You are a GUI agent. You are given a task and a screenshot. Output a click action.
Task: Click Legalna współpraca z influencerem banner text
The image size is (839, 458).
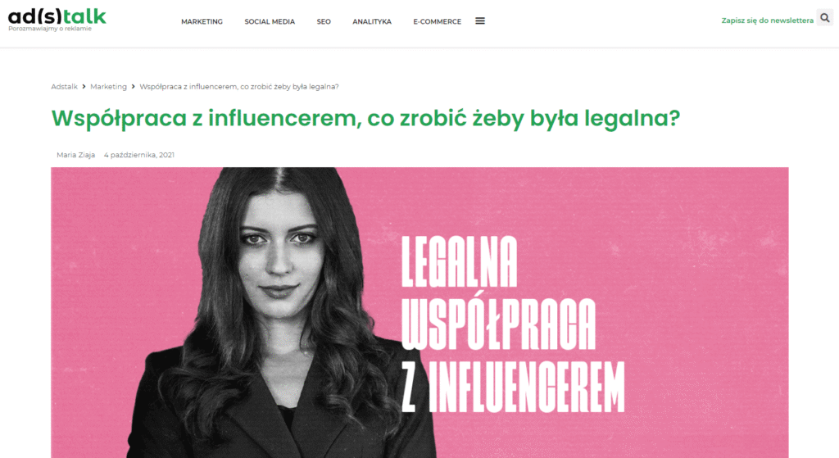(x=513, y=324)
